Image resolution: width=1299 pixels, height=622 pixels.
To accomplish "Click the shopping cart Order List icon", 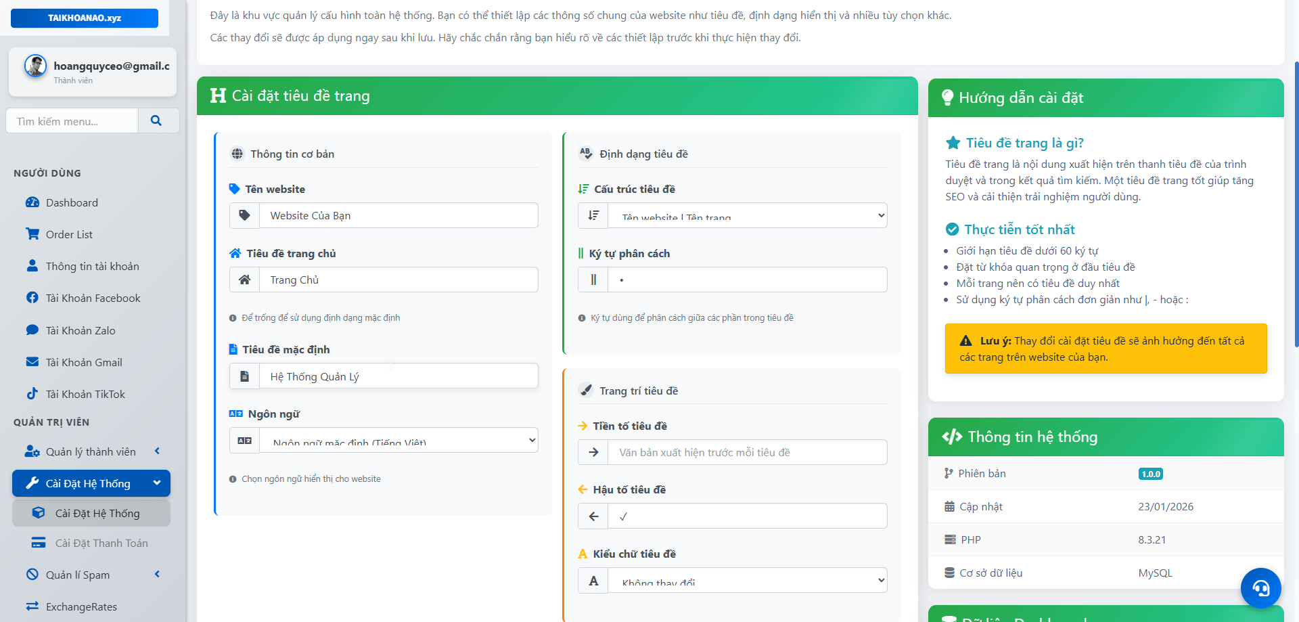I will (x=32, y=234).
